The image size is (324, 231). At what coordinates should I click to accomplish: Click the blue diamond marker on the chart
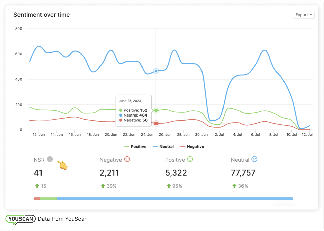156,71
